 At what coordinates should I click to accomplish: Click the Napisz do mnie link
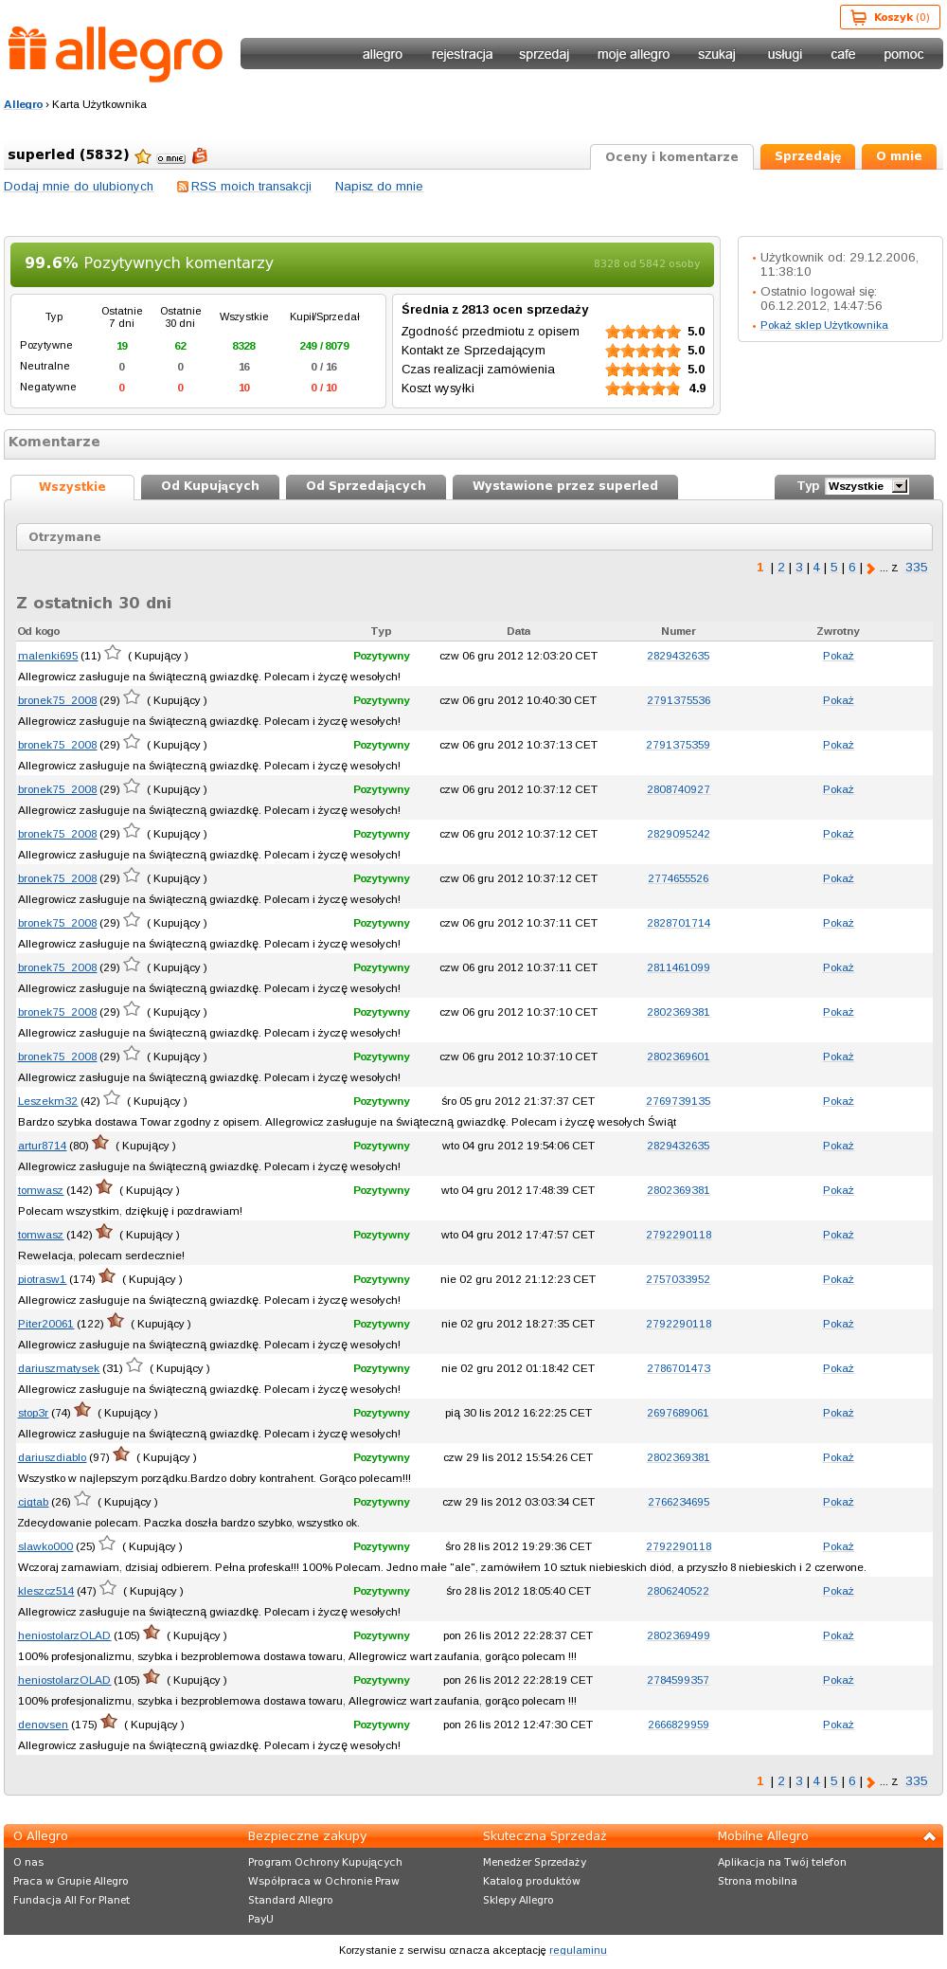(x=379, y=187)
